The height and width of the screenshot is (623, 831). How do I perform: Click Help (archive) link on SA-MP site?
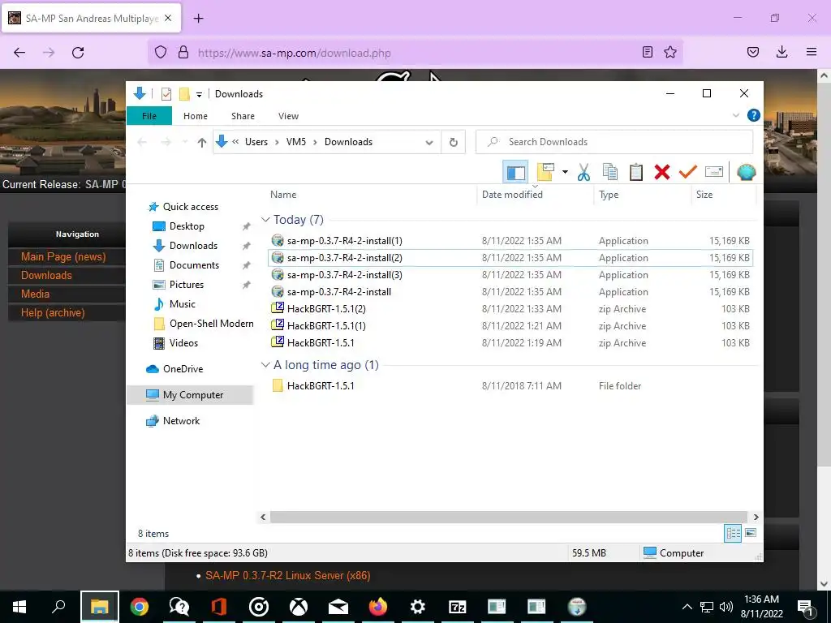pos(53,312)
